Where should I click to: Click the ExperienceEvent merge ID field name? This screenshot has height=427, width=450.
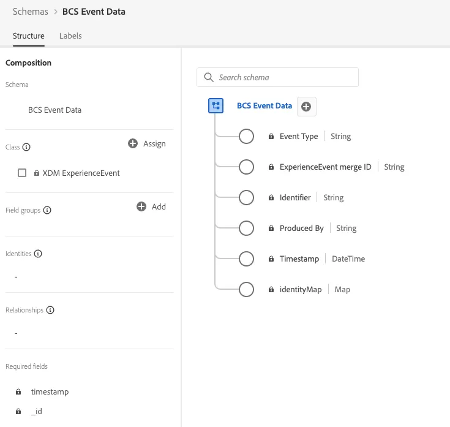326,167
